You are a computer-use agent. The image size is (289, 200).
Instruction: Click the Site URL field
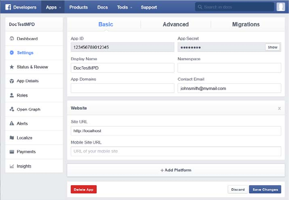pyautogui.click(x=176, y=131)
